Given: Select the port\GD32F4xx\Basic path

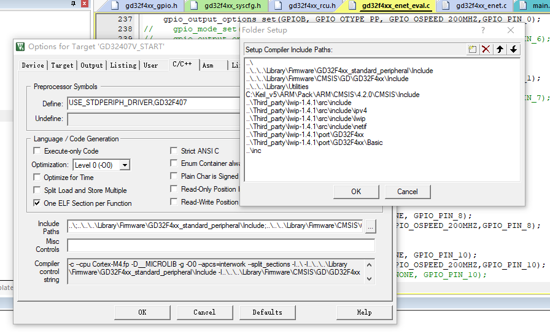Looking at the screenshot, I should pyautogui.click(x=314, y=143).
